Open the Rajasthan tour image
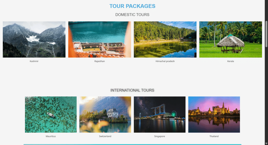The image size is (268, 145). tap(100, 39)
